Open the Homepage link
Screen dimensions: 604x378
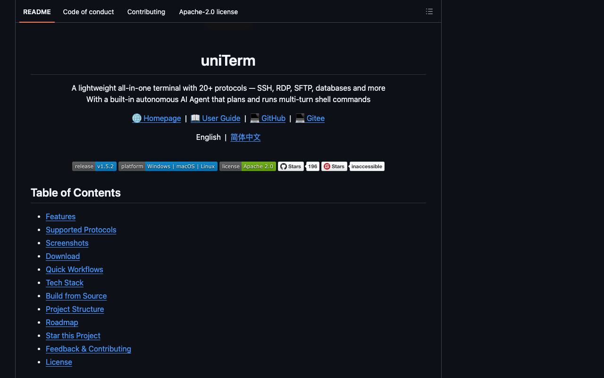[x=156, y=118]
